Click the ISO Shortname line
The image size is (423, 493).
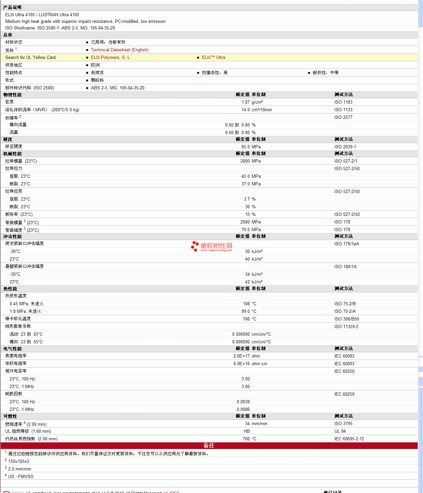(60, 28)
